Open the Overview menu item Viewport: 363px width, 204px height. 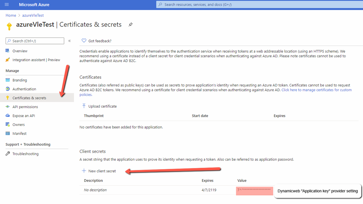(20, 51)
